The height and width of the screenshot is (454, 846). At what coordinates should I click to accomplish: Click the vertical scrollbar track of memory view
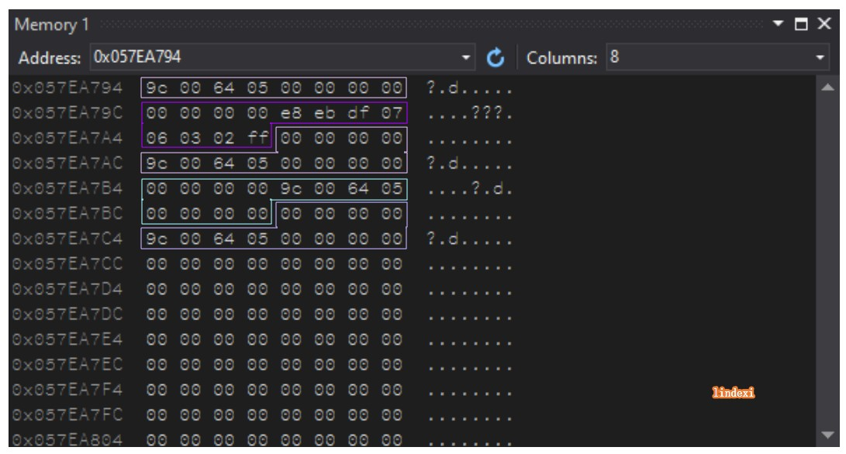click(x=827, y=262)
